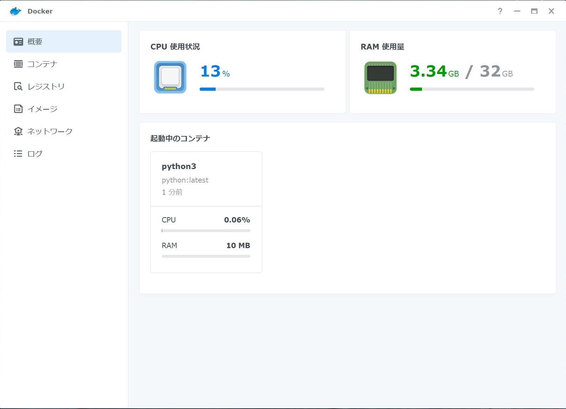Click the green RAM module icon
The height and width of the screenshot is (409, 566).
(x=380, y=77)
